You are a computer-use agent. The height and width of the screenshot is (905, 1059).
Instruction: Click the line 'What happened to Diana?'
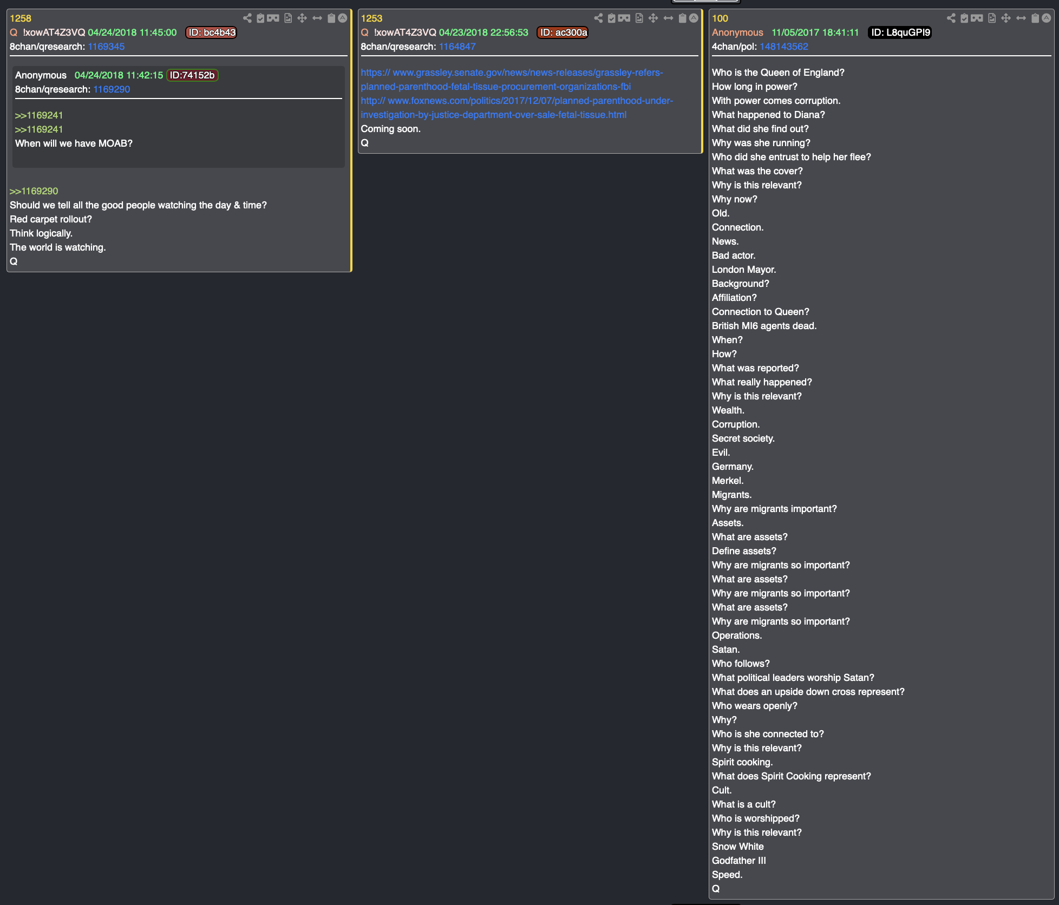pyautogui.click(x=768, y=115)
